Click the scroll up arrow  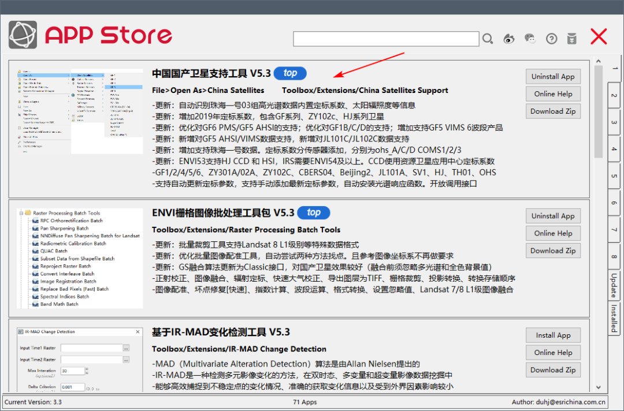(x=598, y=61)
